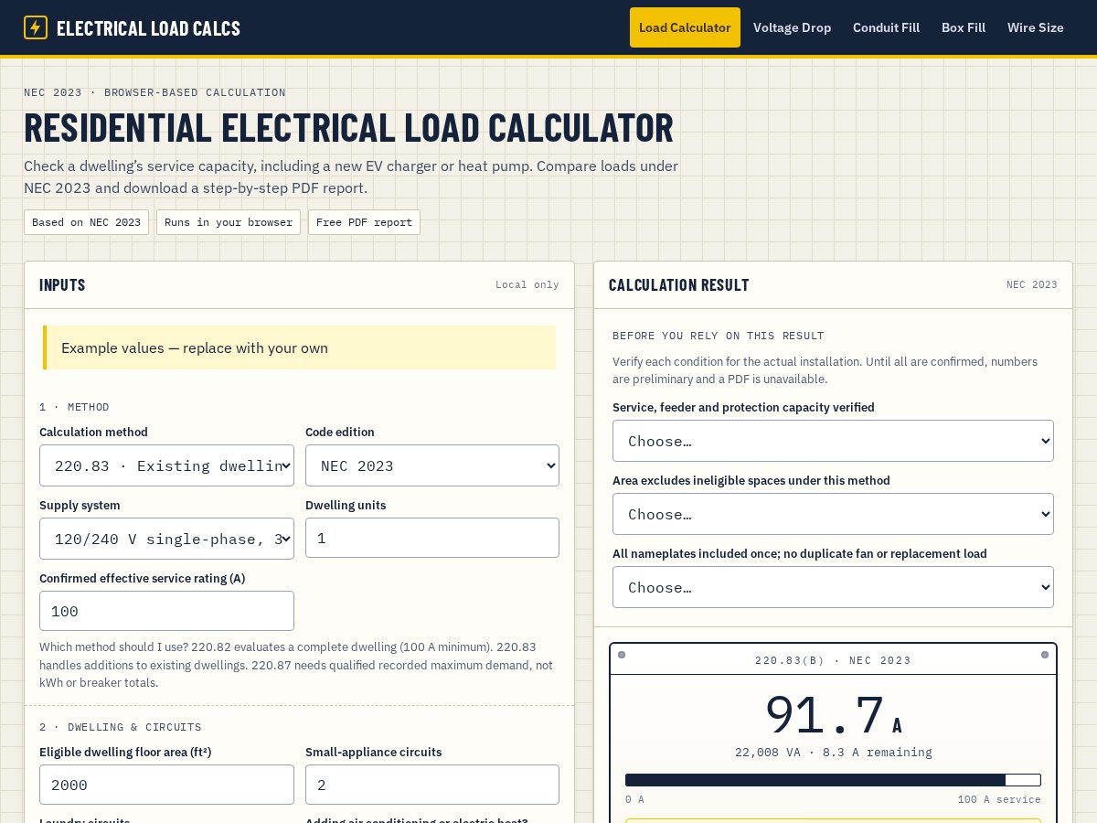Click the Eligible dwelling floor area field
Screen dimensions: 1097x823
(x=166, y=785)
